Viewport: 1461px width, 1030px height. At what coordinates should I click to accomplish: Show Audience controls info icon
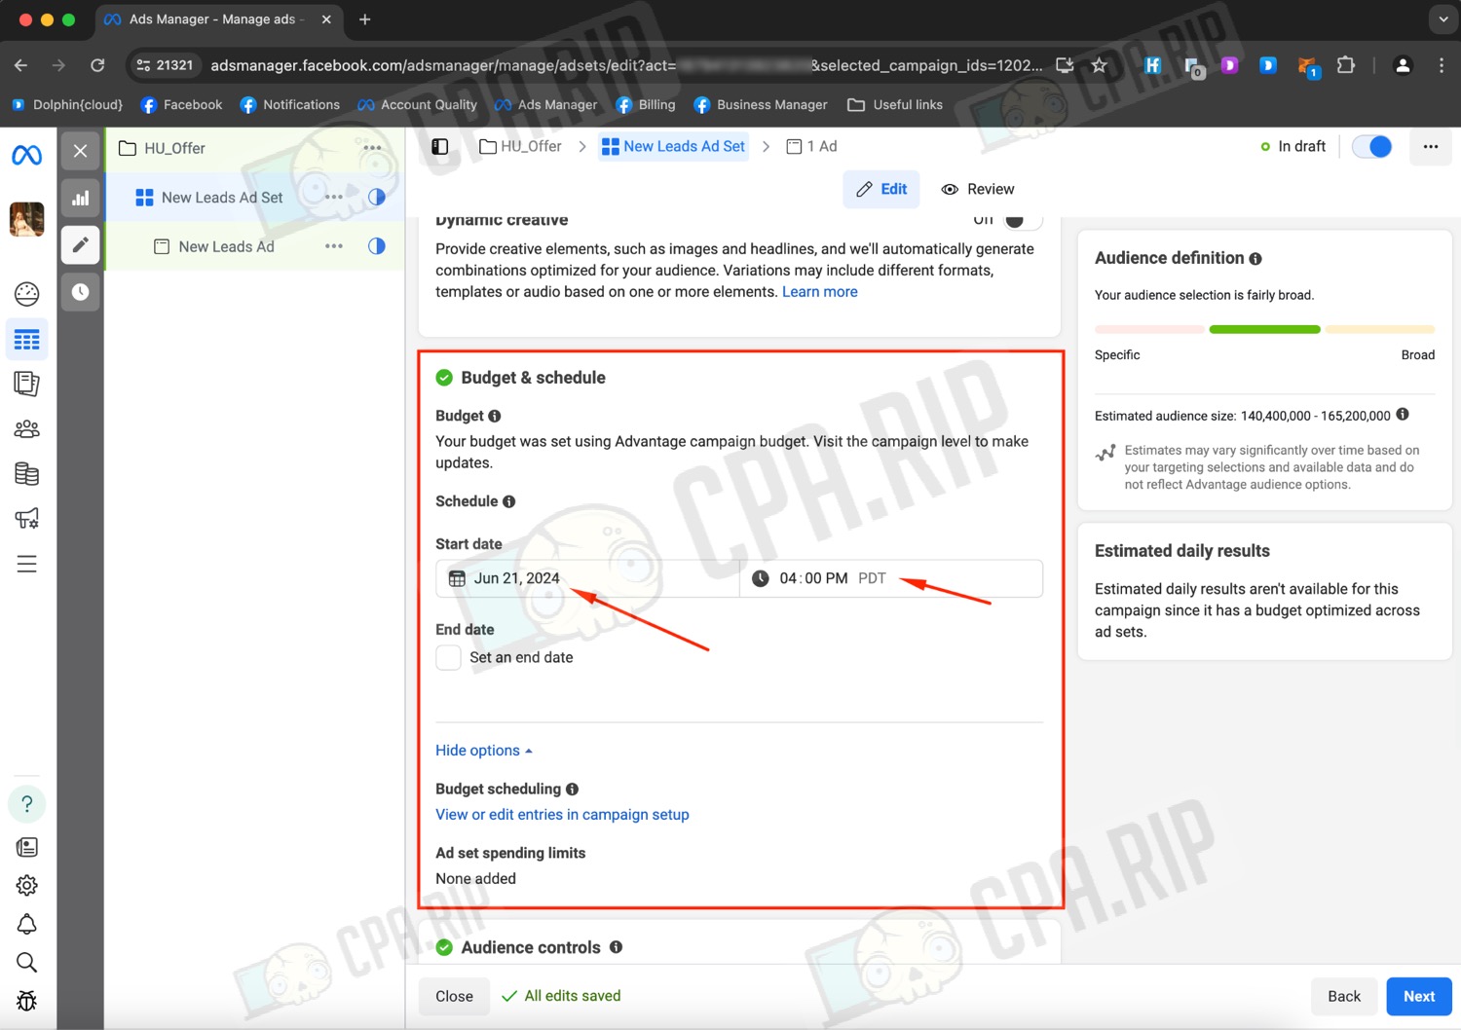pyautogui.click(x=616, y=947)
